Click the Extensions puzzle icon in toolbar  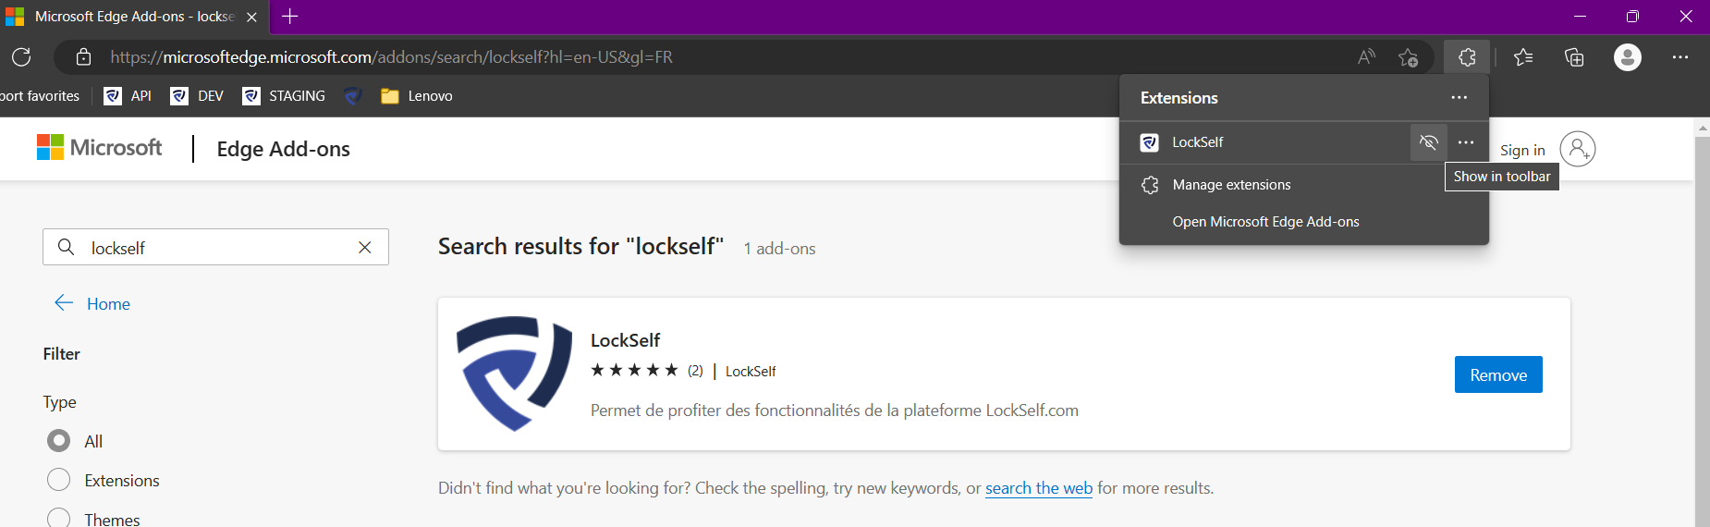[x=1467, y=57]
